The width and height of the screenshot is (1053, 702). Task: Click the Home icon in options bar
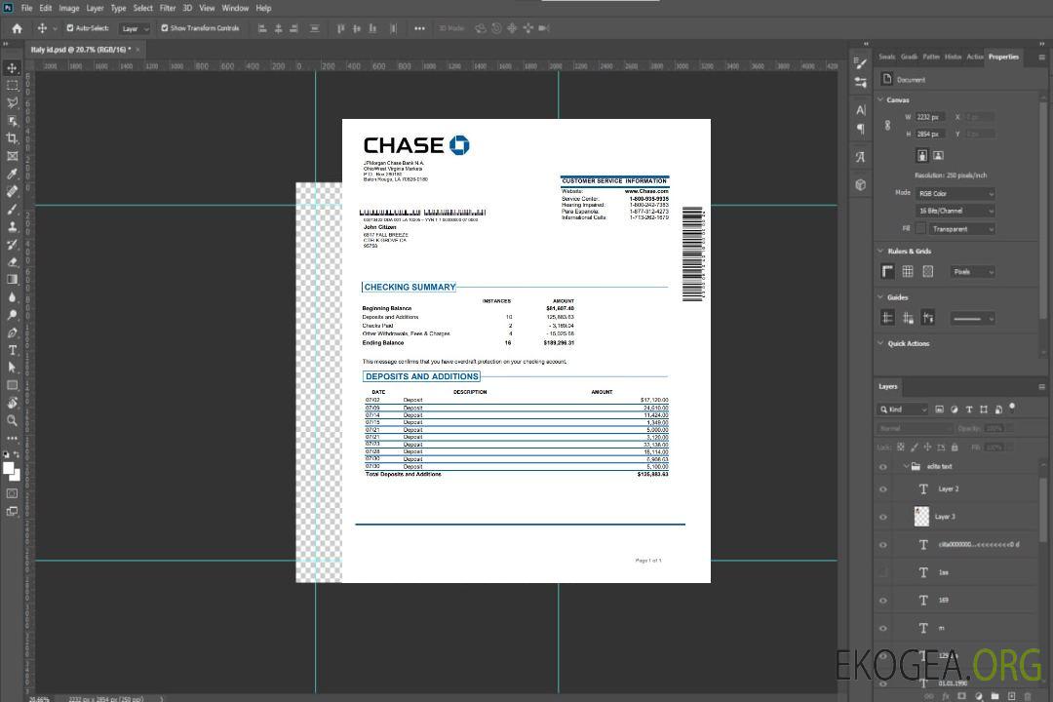click(17, 28)
